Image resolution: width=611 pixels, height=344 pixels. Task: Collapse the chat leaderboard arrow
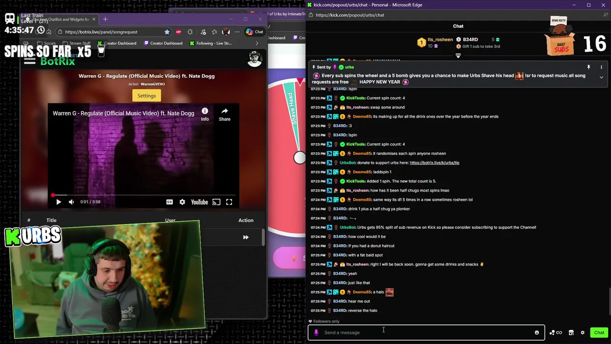[x=458, y=56]
